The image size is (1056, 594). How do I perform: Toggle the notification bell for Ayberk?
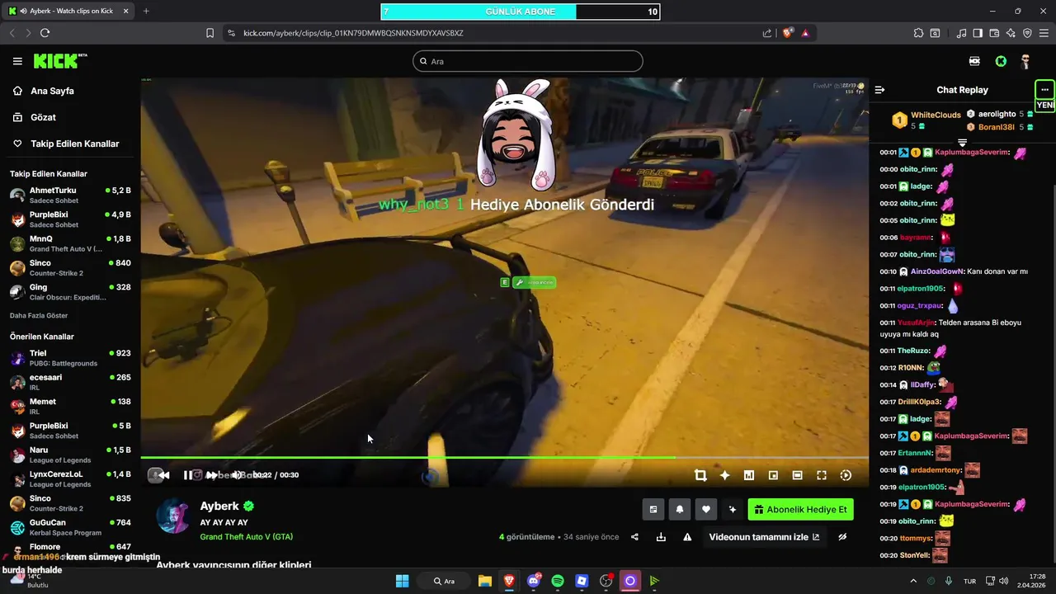(x=680, y=510)
